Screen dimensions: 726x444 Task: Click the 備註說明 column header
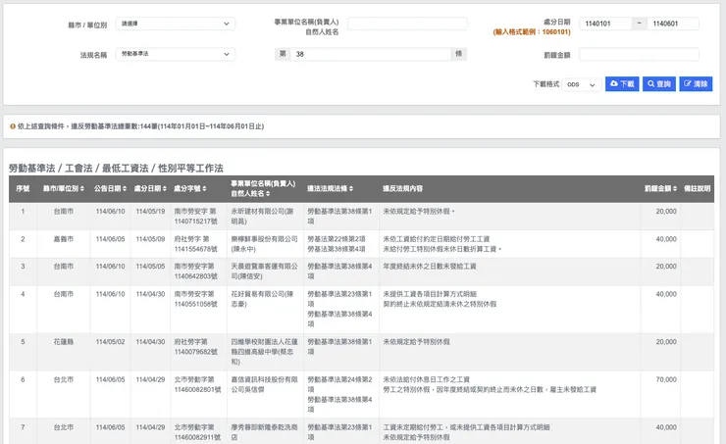click(697, 189)
